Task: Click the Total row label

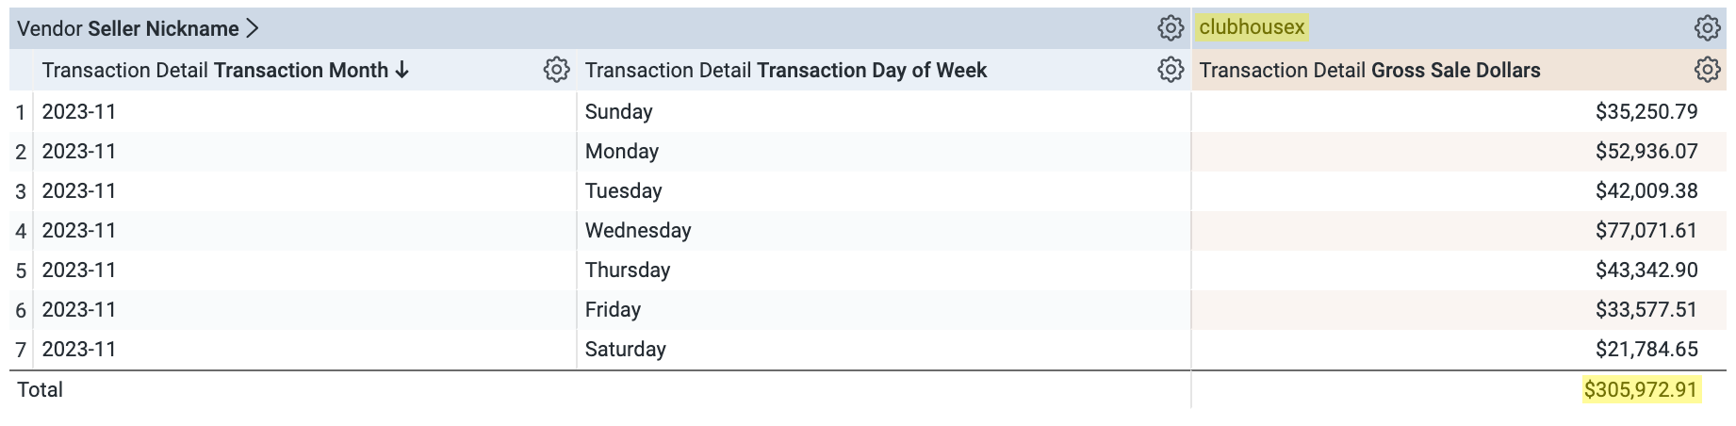Action: (41, 389)
